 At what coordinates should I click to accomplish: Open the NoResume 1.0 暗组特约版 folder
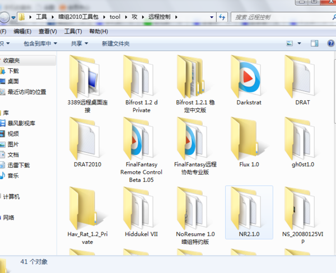click(195, 216)
